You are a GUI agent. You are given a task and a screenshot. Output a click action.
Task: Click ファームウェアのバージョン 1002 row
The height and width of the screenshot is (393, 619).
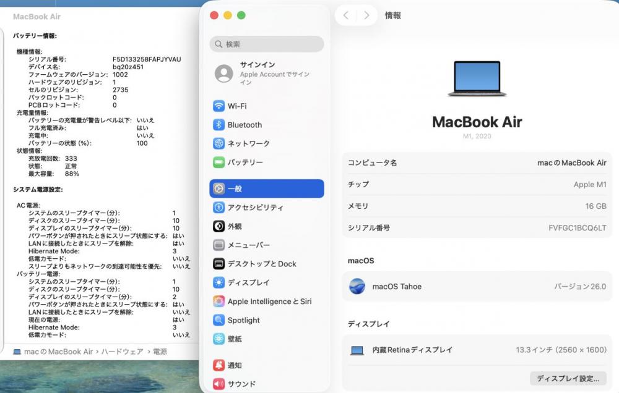78,75
